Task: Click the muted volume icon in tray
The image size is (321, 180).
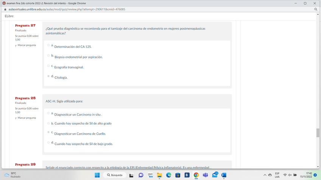Action: [x=290, y=175]
